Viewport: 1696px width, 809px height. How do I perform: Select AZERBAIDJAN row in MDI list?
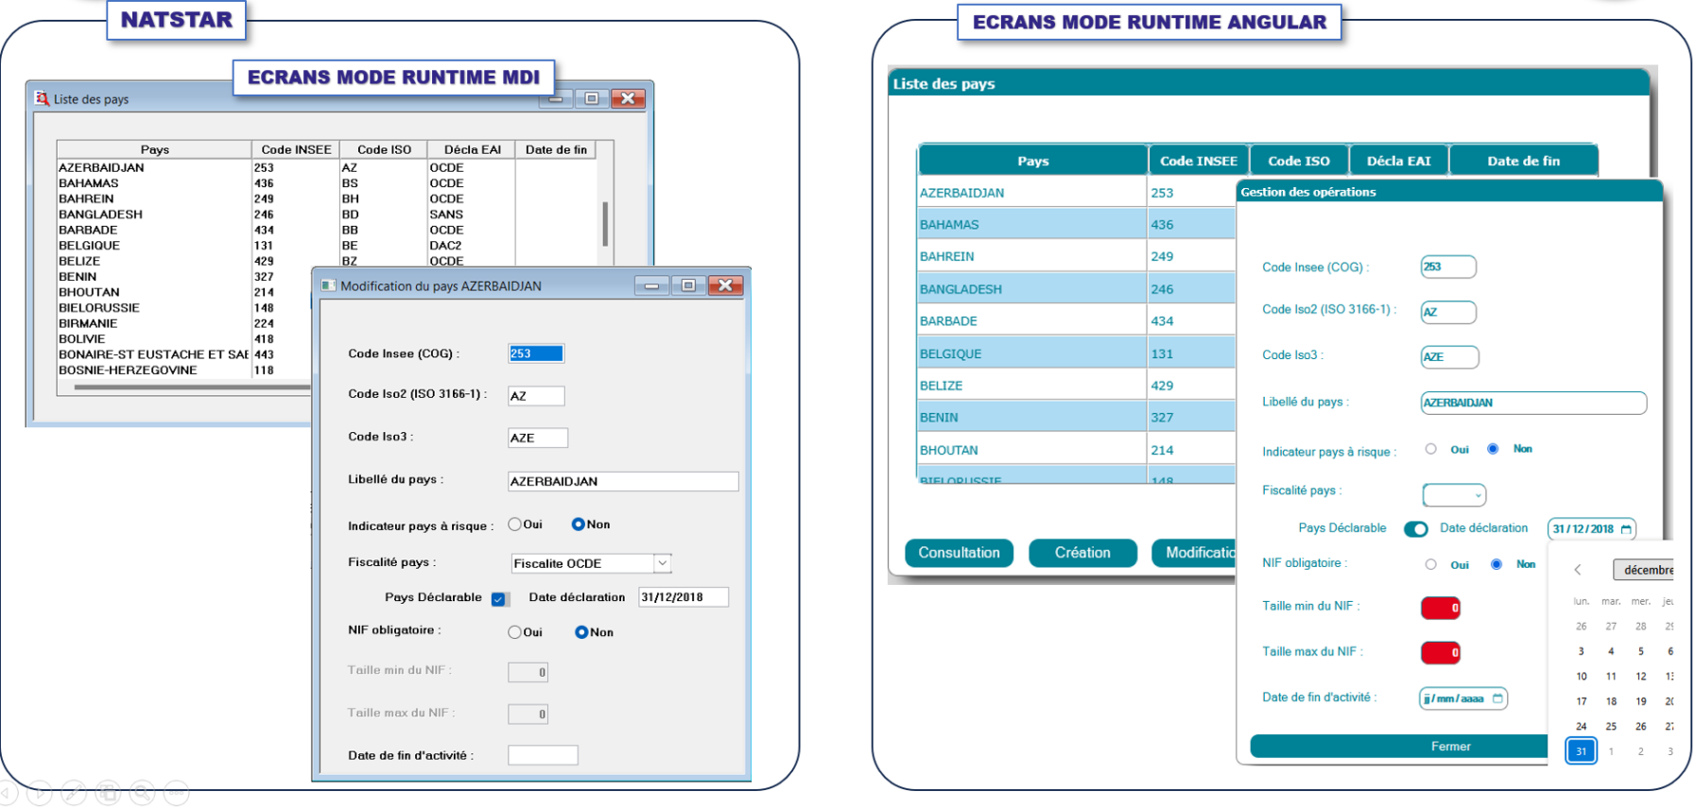(x=326, y=167)
